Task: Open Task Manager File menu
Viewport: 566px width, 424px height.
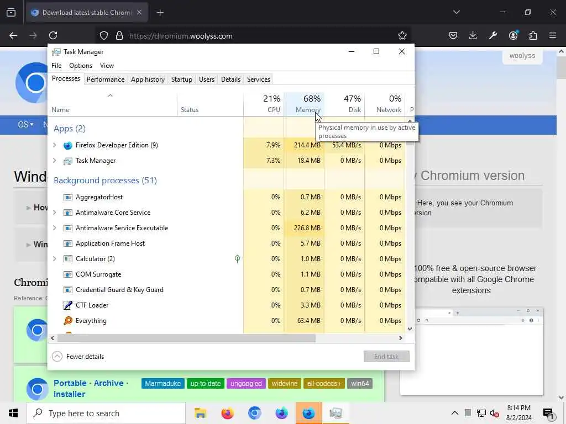Action: 56,66
